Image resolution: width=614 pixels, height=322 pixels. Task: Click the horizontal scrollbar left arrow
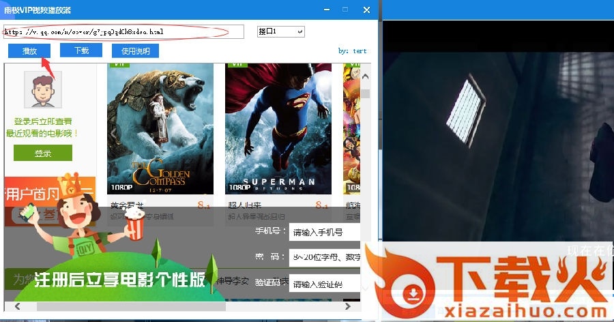click(x=16, y=307)
